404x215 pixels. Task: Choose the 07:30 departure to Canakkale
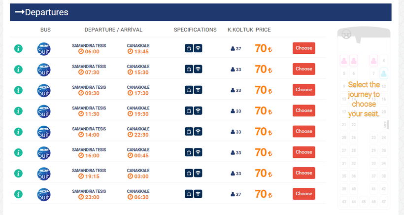pos(303,69)
